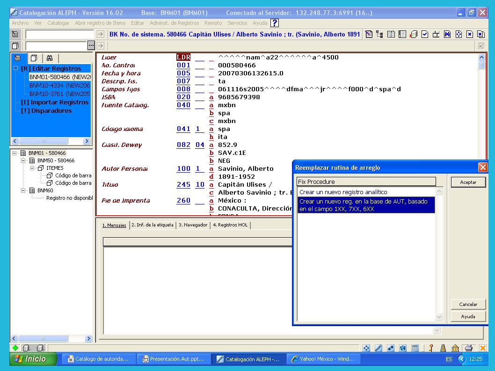Collapse the ITEMES tree node

click(32, 168)
